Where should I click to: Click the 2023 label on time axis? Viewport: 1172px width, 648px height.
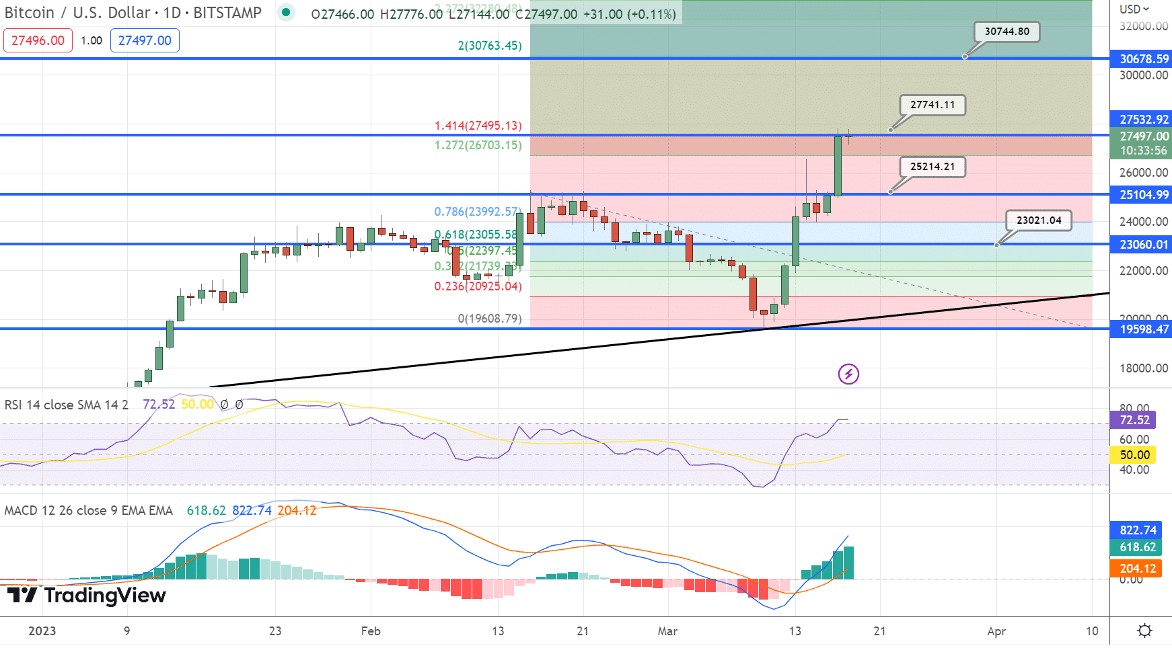42,631
